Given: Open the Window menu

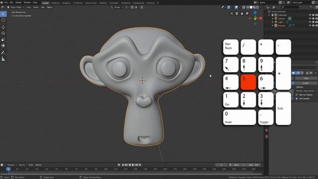Looking at the screenshot, I should (x=27, y=2).
